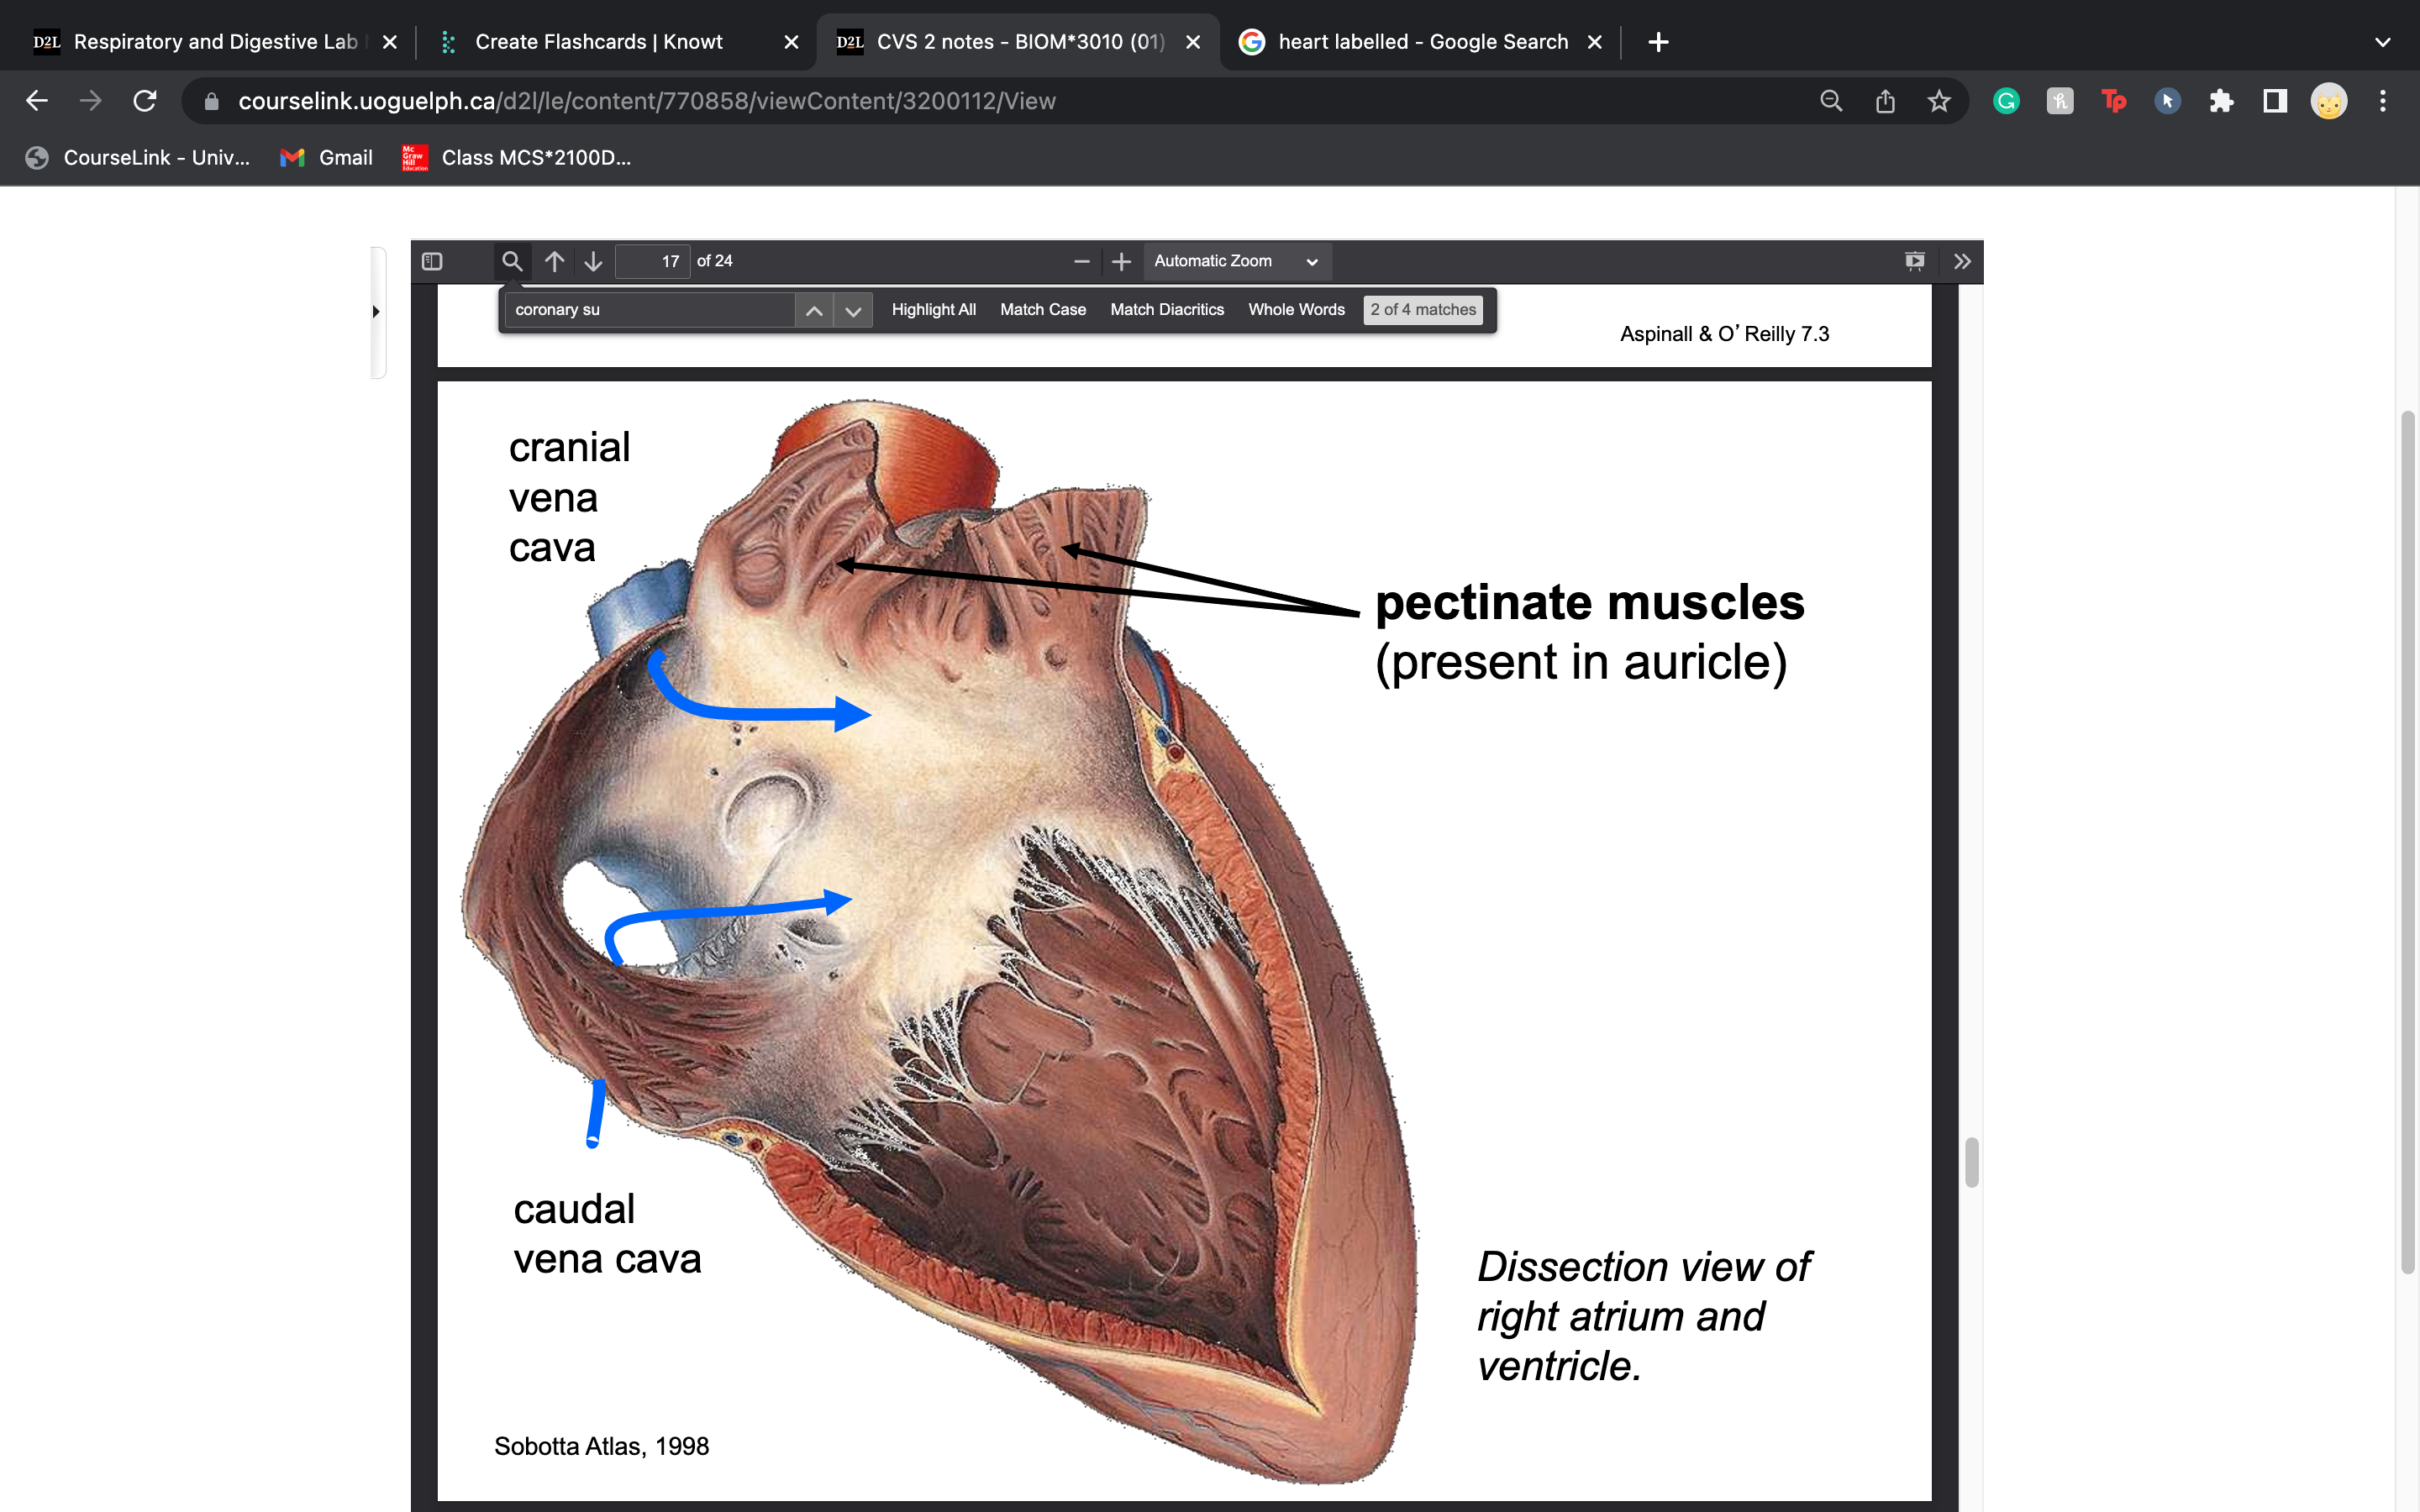Viewport: 2420px width, 1512px height.
Task: Toggle the PDF sidebar panel
Action: pyautogui.click(x=432, y=261)
